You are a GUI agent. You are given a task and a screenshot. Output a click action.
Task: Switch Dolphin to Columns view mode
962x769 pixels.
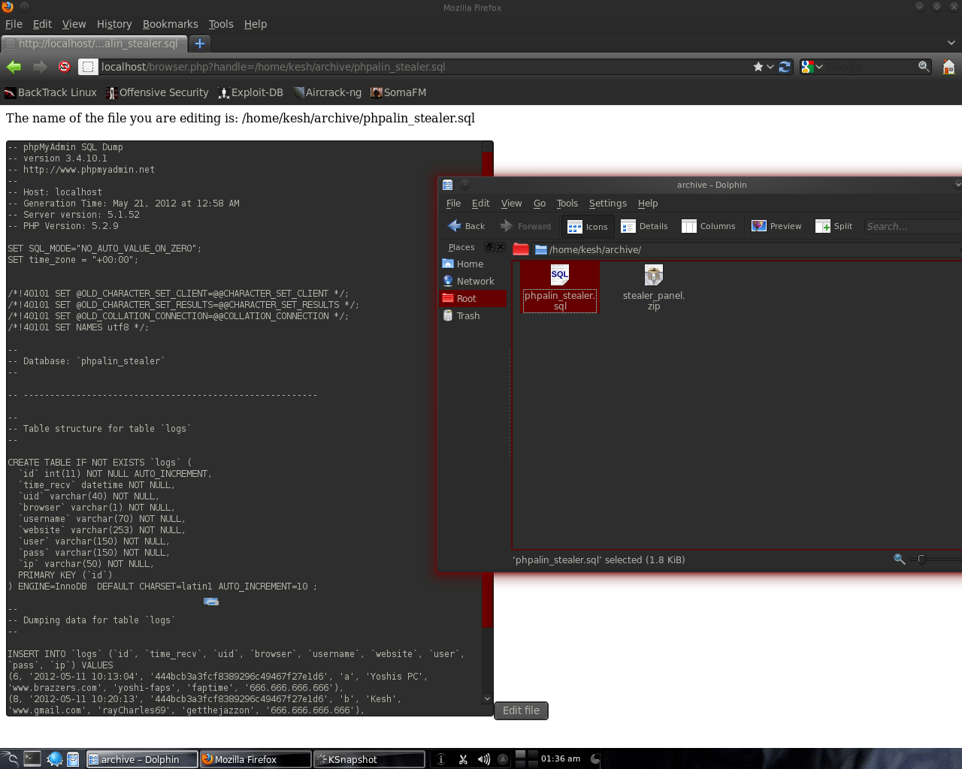pos(708,226)
